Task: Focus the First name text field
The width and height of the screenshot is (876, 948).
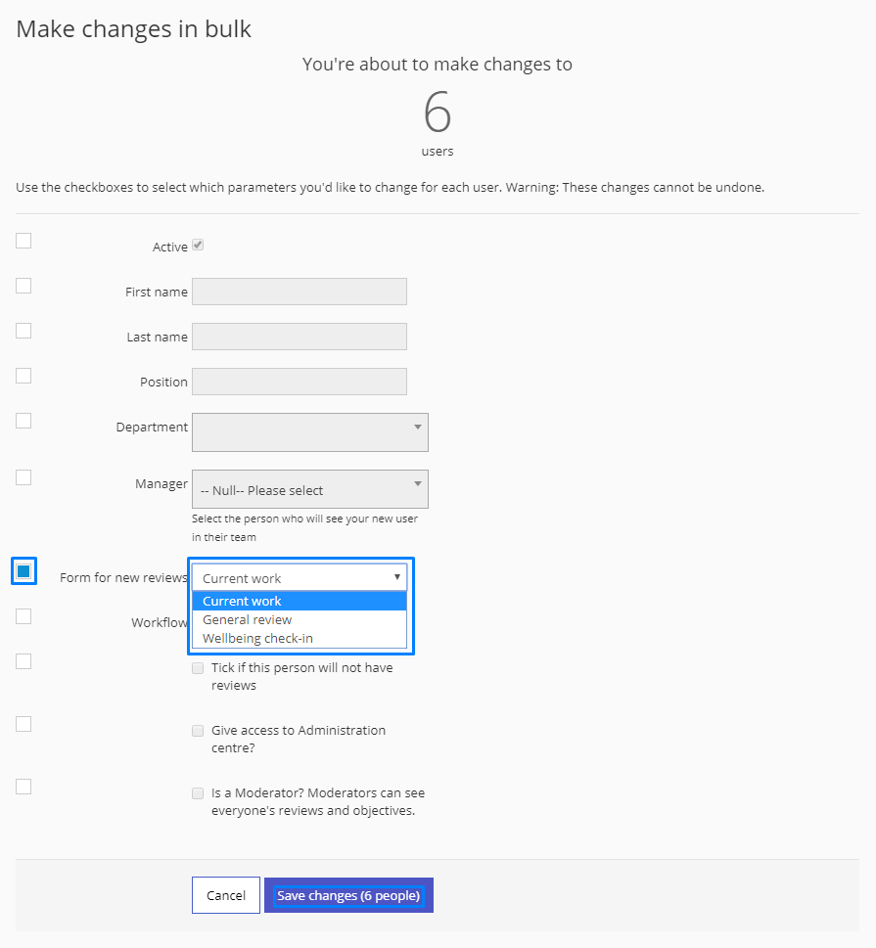Action: coord(300,292)
